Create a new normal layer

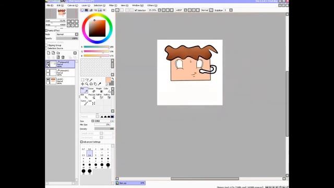[x=49, y=53]
